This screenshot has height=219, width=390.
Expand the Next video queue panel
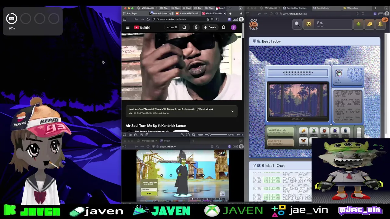232,111
